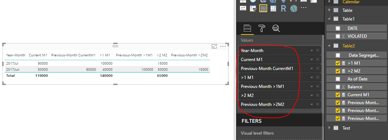This screenshot has height=140, width=388.
Task: Click the 2017Jun row label
Action: (13, 70)
